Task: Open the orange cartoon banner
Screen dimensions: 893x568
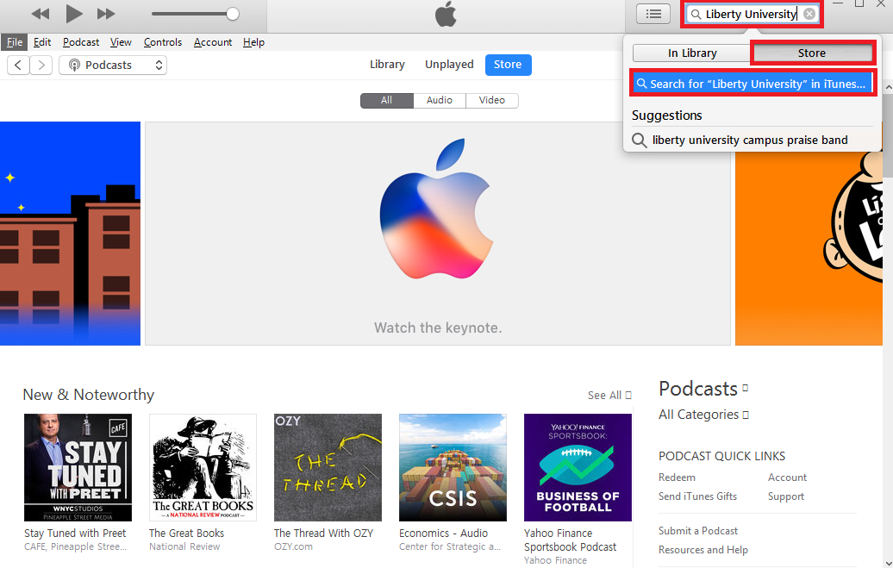Action: (x=809, y=248)
